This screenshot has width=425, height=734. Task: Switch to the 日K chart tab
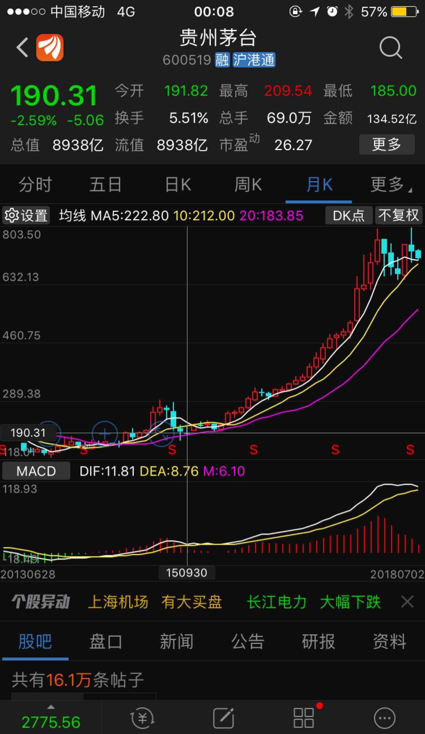click(x=178, y=185)
